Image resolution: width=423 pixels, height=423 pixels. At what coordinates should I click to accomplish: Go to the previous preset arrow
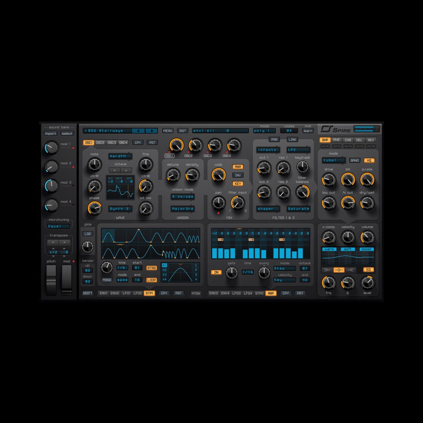(x=138, y=131)
